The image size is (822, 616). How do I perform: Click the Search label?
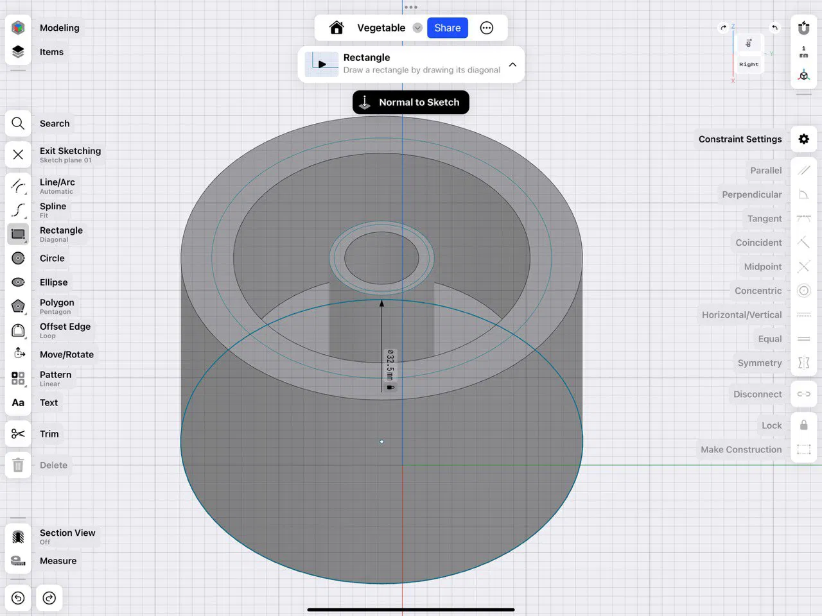click(x=55, y=123)
